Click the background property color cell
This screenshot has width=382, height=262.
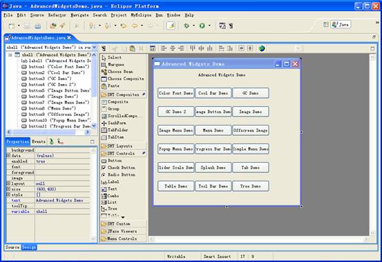pyautogui.click(x=63, y=150)
